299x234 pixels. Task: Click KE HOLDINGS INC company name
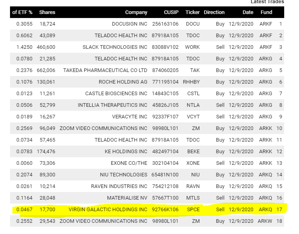(x=126, y=152)
